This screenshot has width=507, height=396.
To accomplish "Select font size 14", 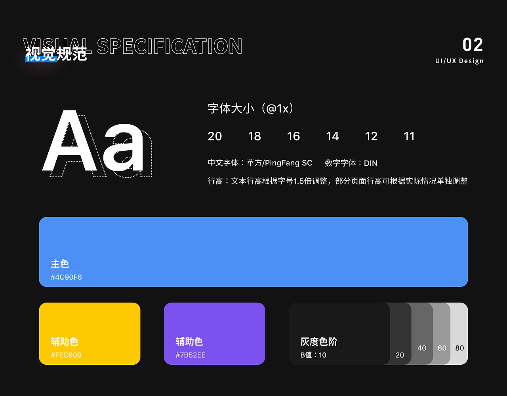I will coord(332,136).
